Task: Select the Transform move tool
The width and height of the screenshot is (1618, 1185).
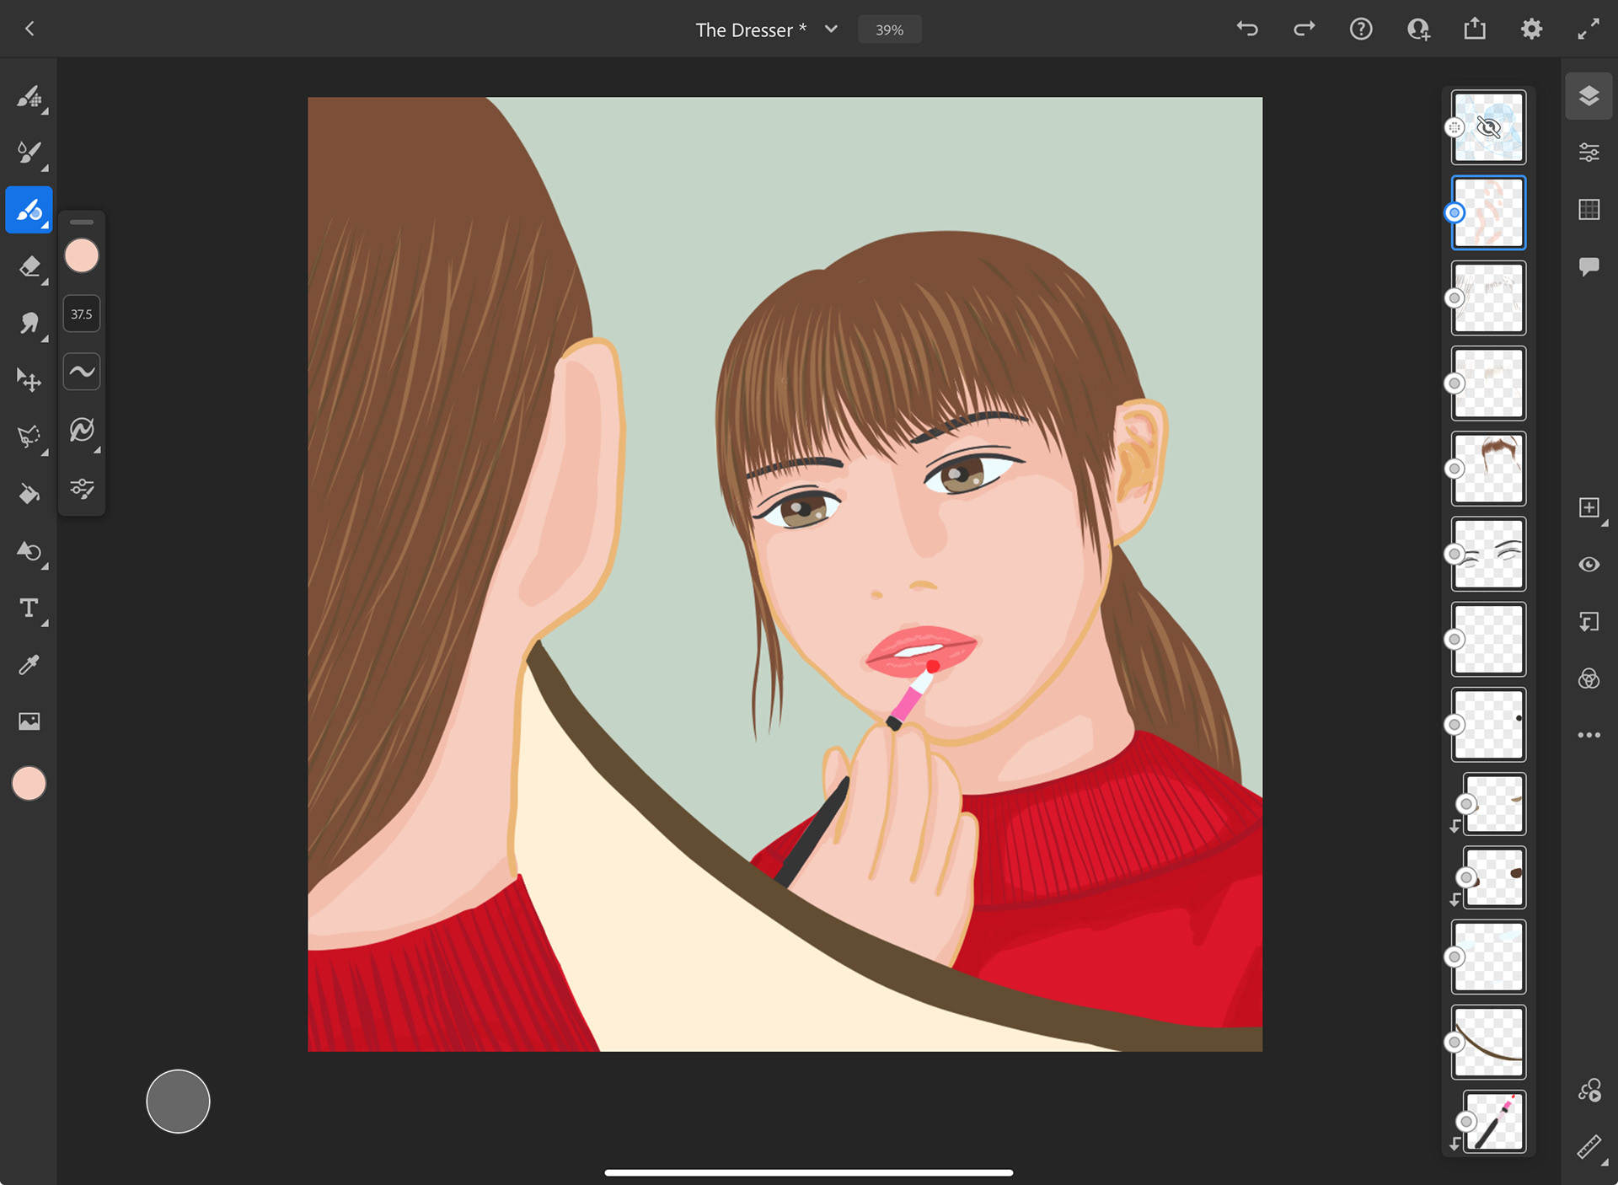Action: point(29,380)
